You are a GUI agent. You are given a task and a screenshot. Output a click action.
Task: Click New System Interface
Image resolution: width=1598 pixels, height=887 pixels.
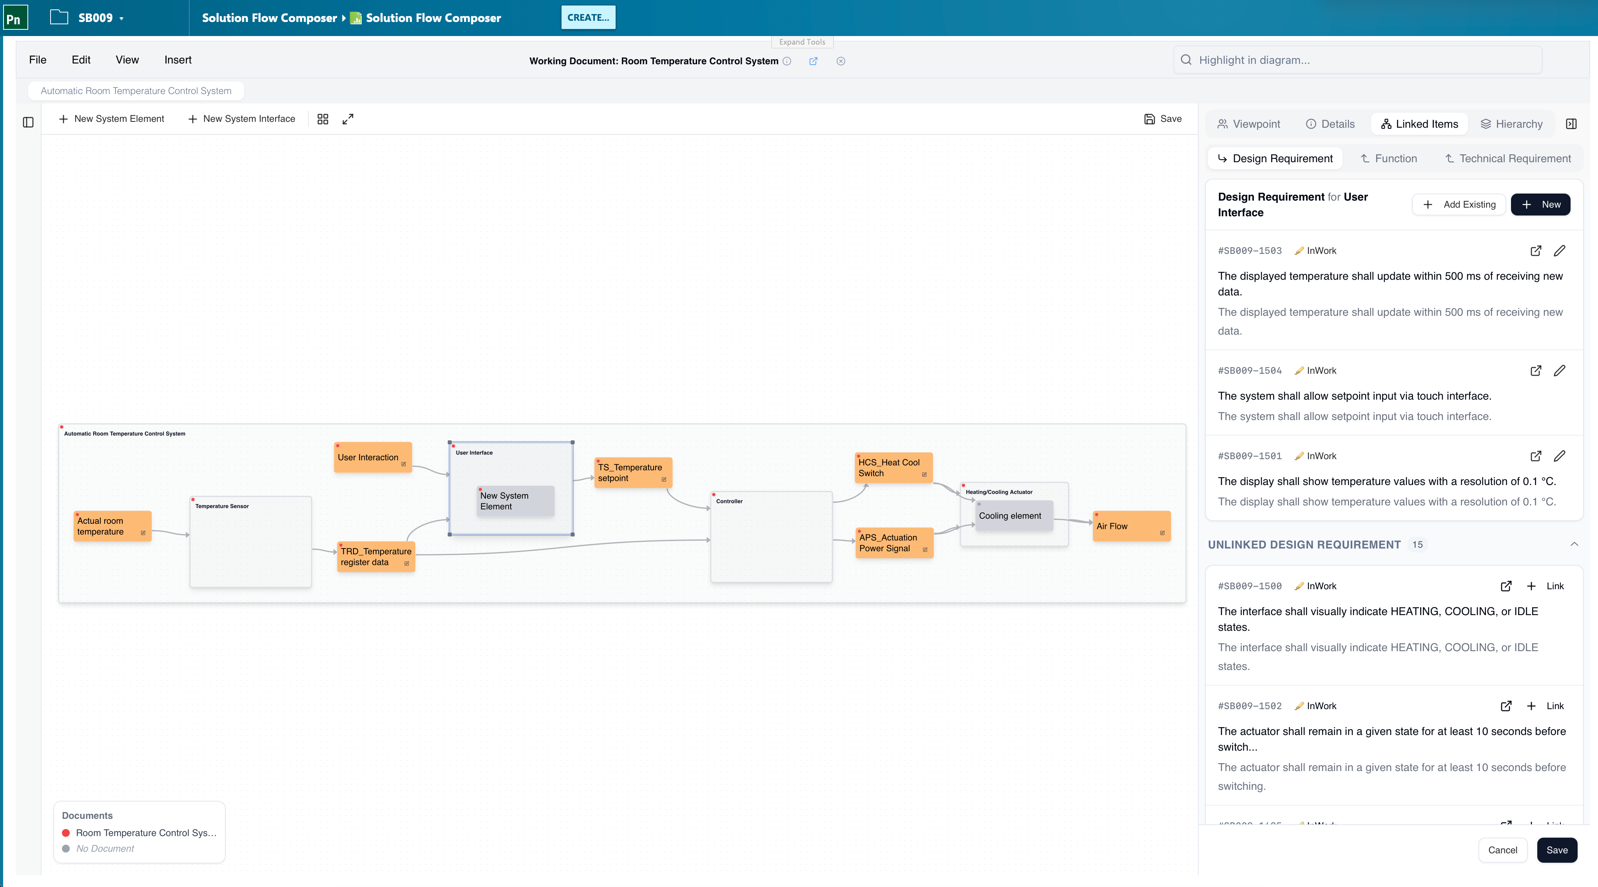coord(241,118)
